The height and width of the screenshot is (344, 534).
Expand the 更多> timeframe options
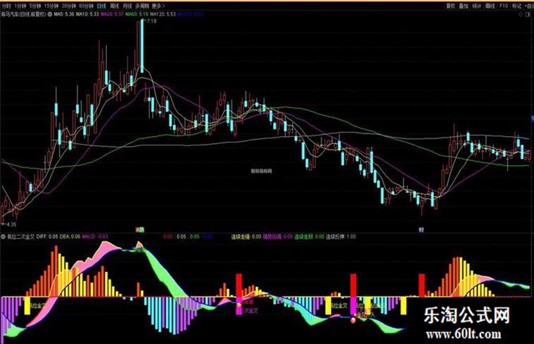158,6
